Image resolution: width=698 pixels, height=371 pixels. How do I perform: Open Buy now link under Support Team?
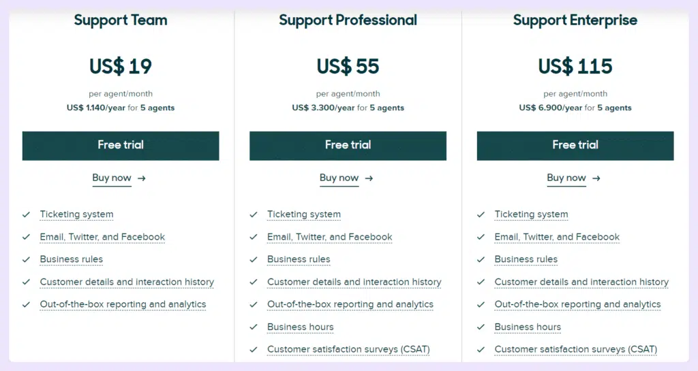112,178
